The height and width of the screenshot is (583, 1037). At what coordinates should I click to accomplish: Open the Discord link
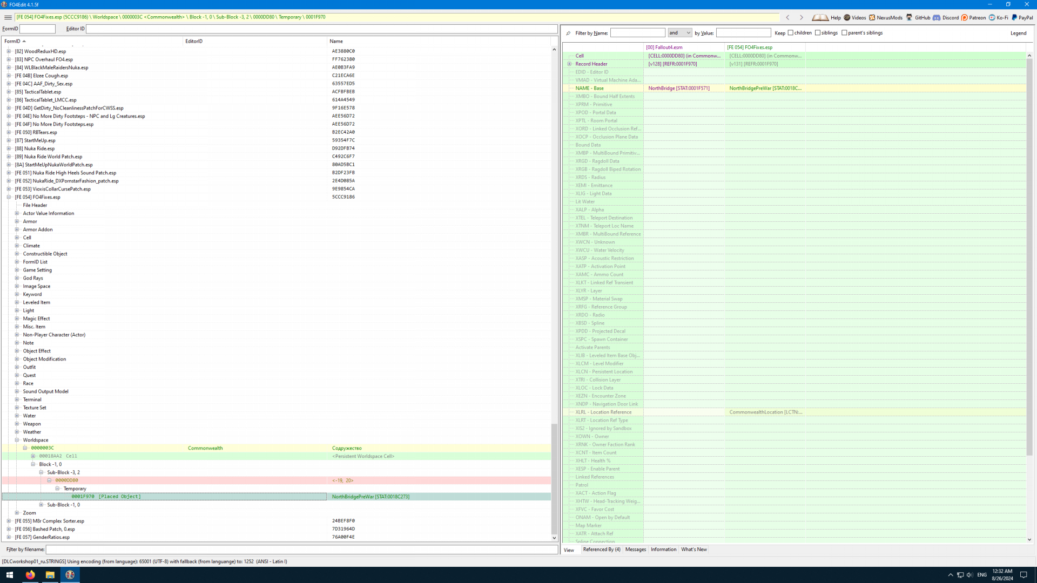pos(946,17)
